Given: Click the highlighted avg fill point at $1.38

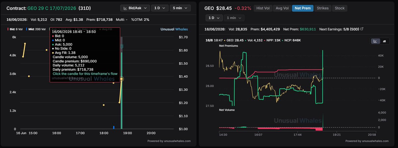Looking at the screenshot, I should (x=121, y=79).
